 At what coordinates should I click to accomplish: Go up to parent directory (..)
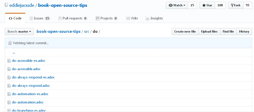(x=14, y=53)
